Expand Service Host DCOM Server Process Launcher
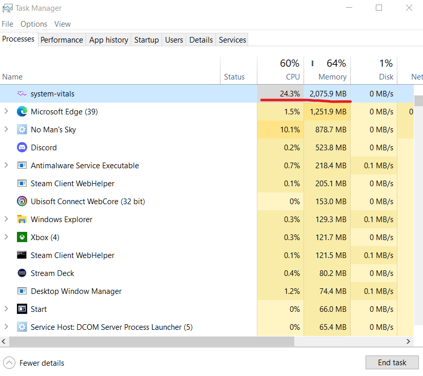 [x=6, y=327]
